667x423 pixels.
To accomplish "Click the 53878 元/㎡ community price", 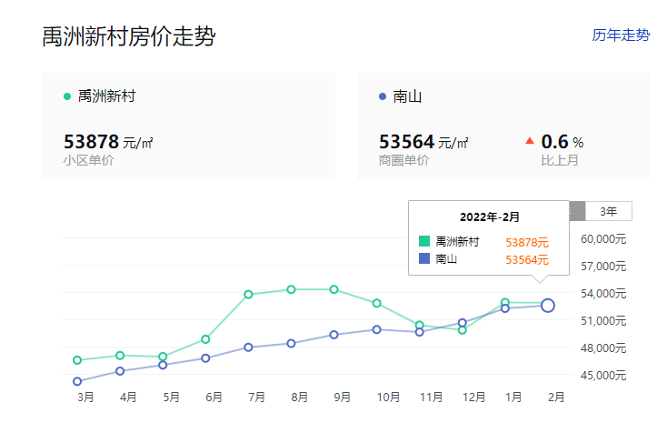I will [x=108, y=142].
